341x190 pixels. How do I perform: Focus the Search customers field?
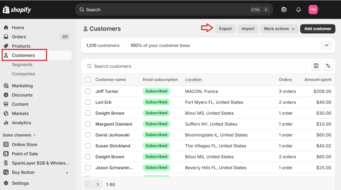click(x=196, y=66)
